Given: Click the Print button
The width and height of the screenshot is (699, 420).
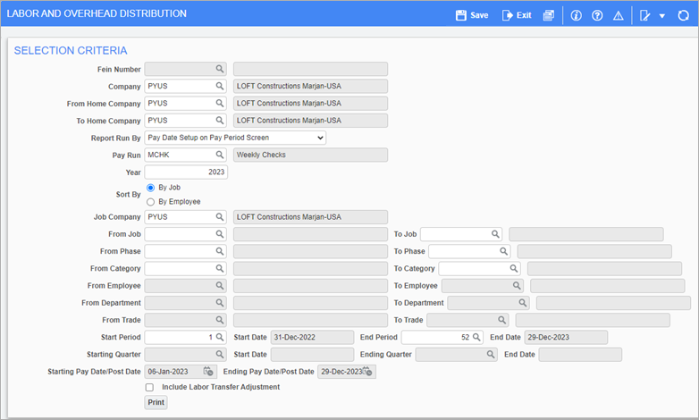Looking at the screenshot, I should pos(156,403).
